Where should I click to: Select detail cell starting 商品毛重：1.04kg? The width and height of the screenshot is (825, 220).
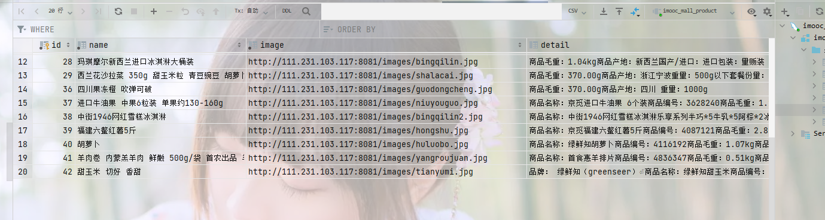[x=649, y=62]
